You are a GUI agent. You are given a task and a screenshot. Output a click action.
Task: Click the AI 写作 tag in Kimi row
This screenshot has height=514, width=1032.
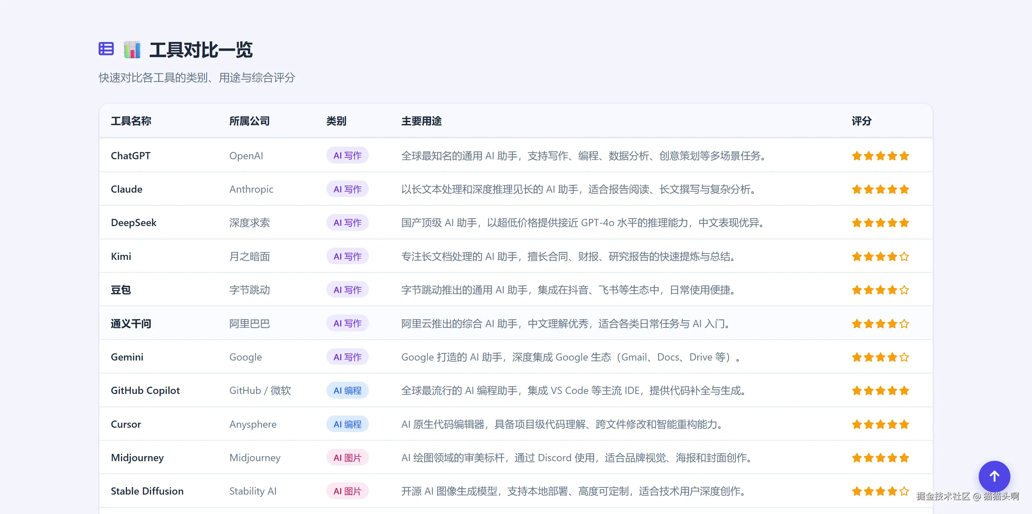[347, 256]
